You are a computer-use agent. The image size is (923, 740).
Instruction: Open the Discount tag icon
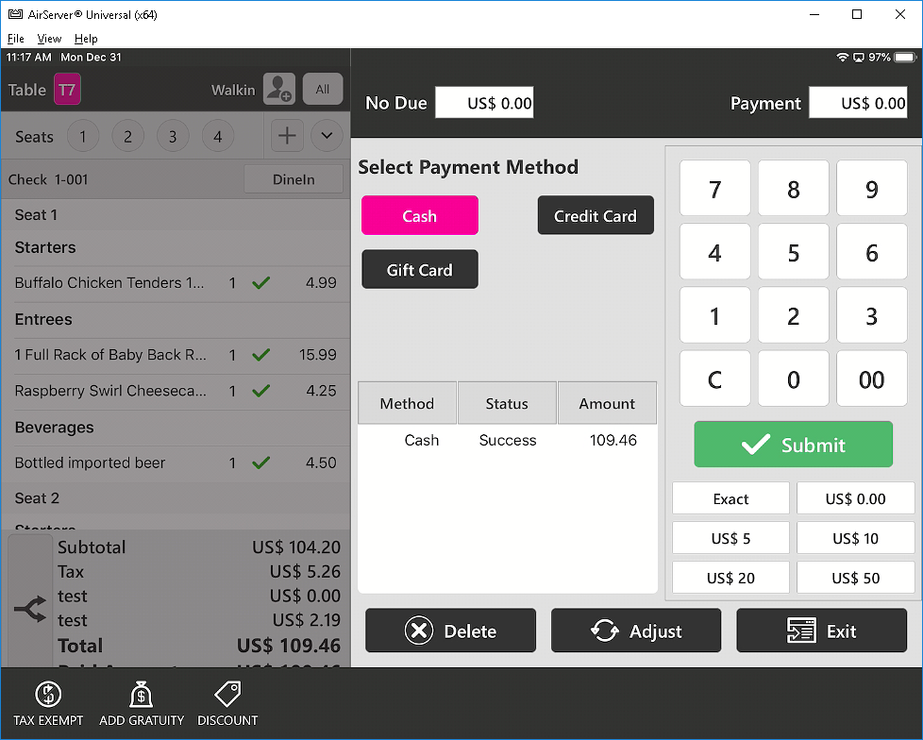point(227,696)
